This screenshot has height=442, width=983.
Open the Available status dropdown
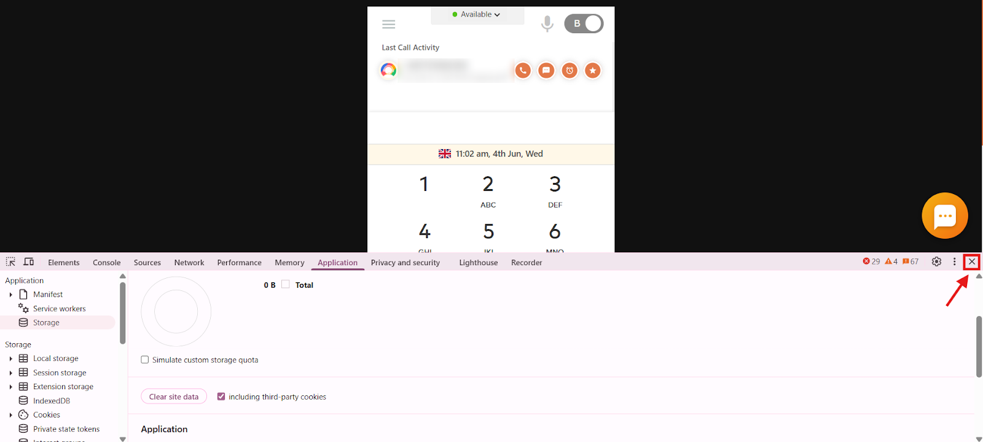pos(477,15)
